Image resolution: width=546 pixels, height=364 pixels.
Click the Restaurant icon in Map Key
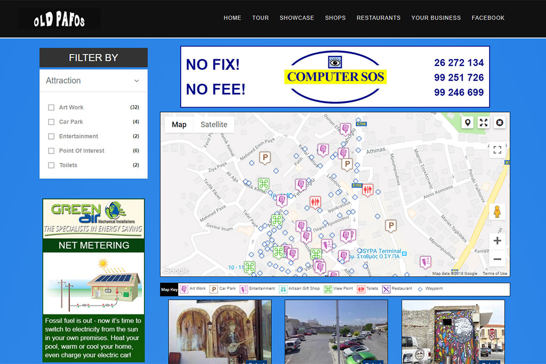click(x=386, y=289)
